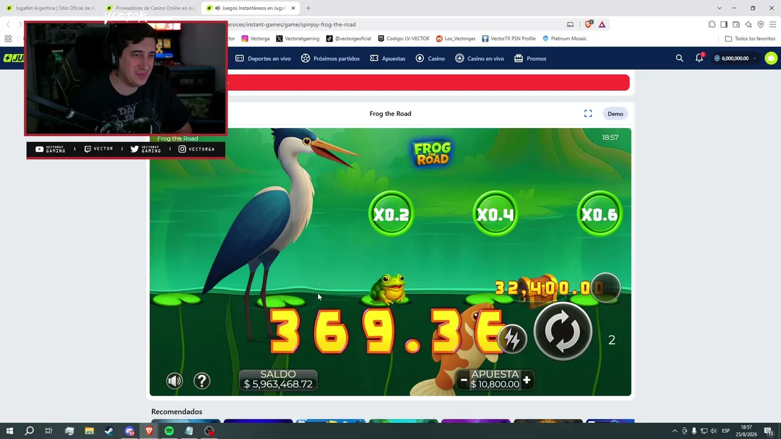Open Brave Rewards triangle icon
This screenshot has width=781, height=439.
point(602,24)
